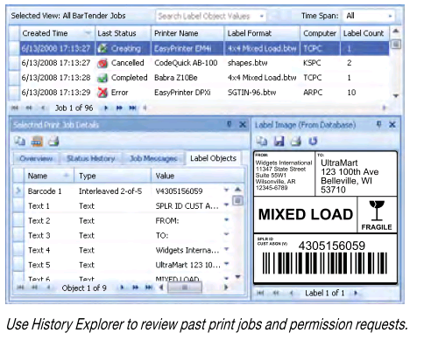424x347 pixels.
Task: Click the copy icon in Print Job Details toolbar
Action: pos(20,142)
